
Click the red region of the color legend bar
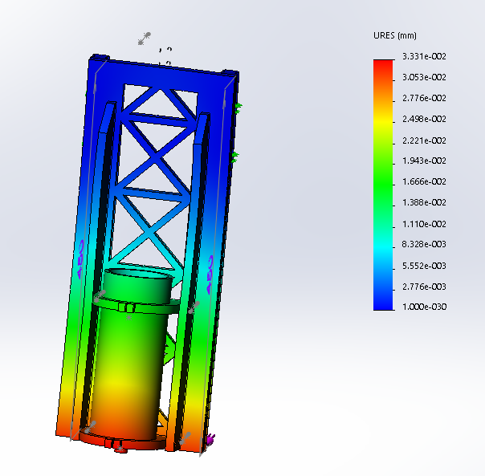click(x=384, y=72)
